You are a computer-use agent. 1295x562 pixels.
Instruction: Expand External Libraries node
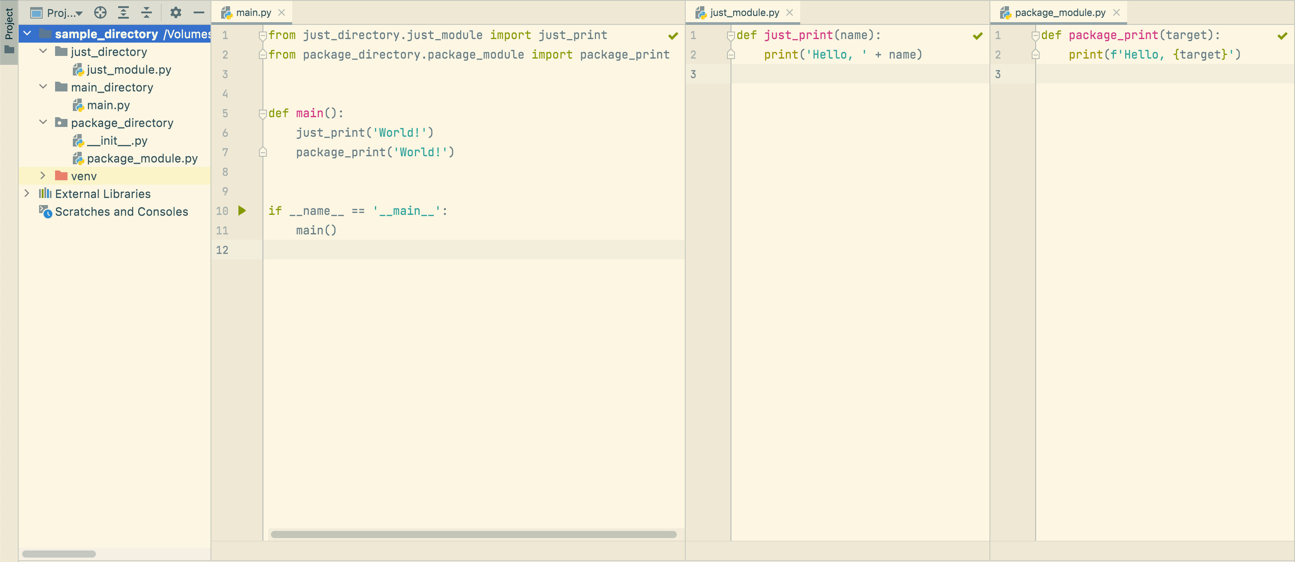27,194
